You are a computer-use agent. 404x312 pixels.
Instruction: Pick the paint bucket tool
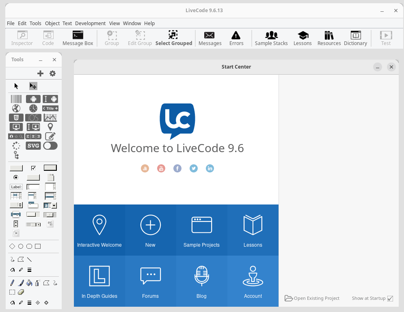click(29, 283)
